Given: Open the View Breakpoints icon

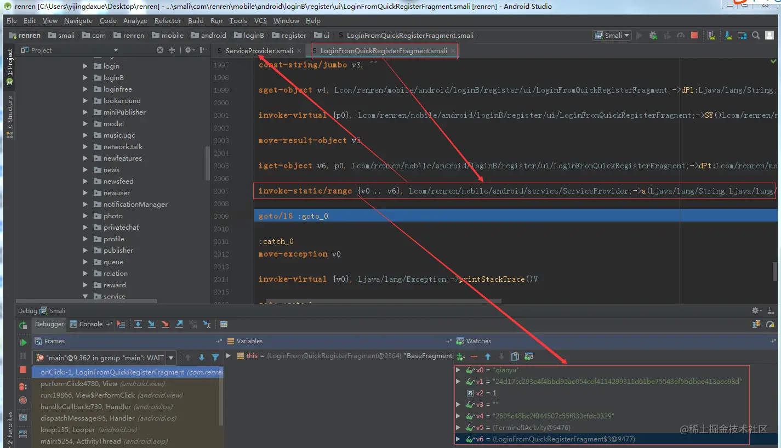Looking at the screenshot, I should tap(23, 386).
